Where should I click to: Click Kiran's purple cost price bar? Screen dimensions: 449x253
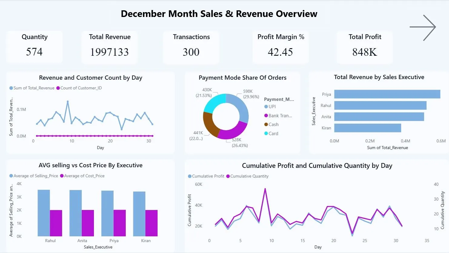[151, 223]
